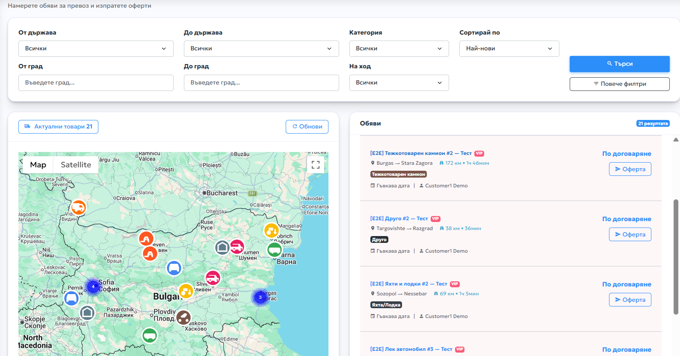Expand the Категория dropdown
This screenshot has width=680, height=356.
[399, 49]
